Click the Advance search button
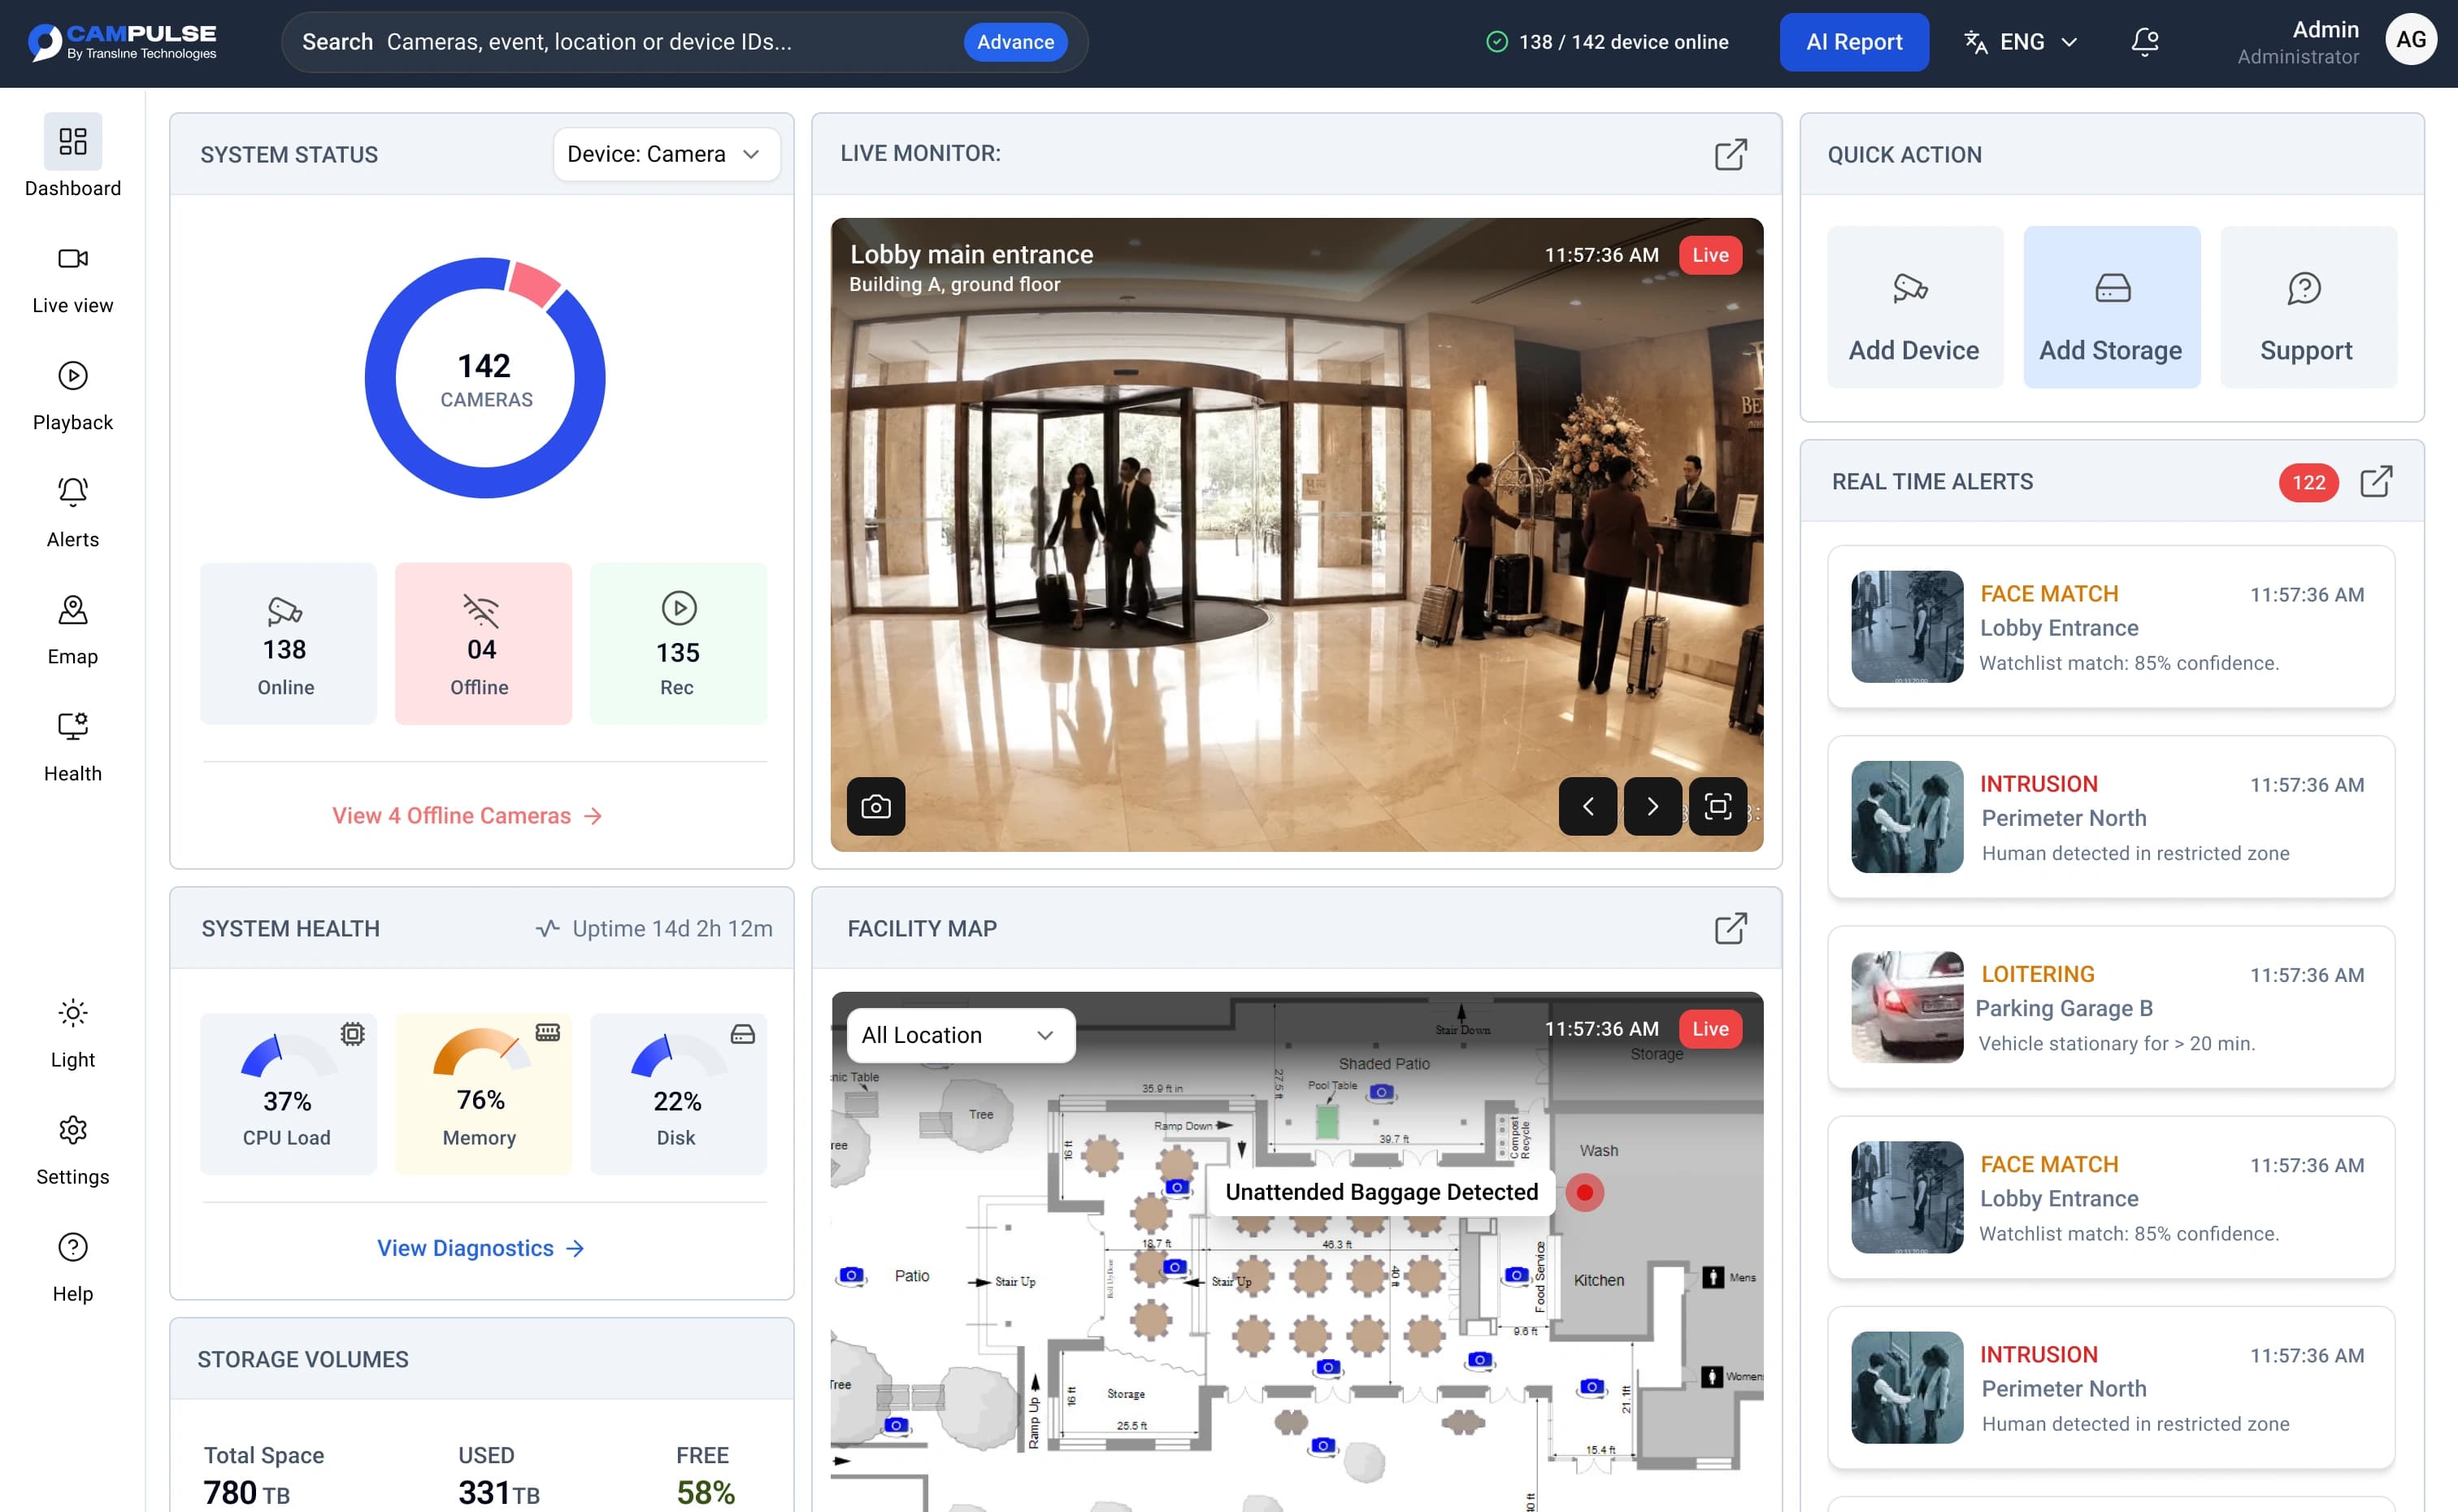 pyautogui.click(x=1014, y=42)
